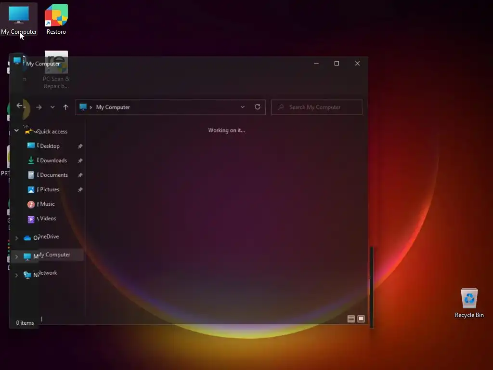
Task: Open Music in Quick access
Action: click(47, 204)
